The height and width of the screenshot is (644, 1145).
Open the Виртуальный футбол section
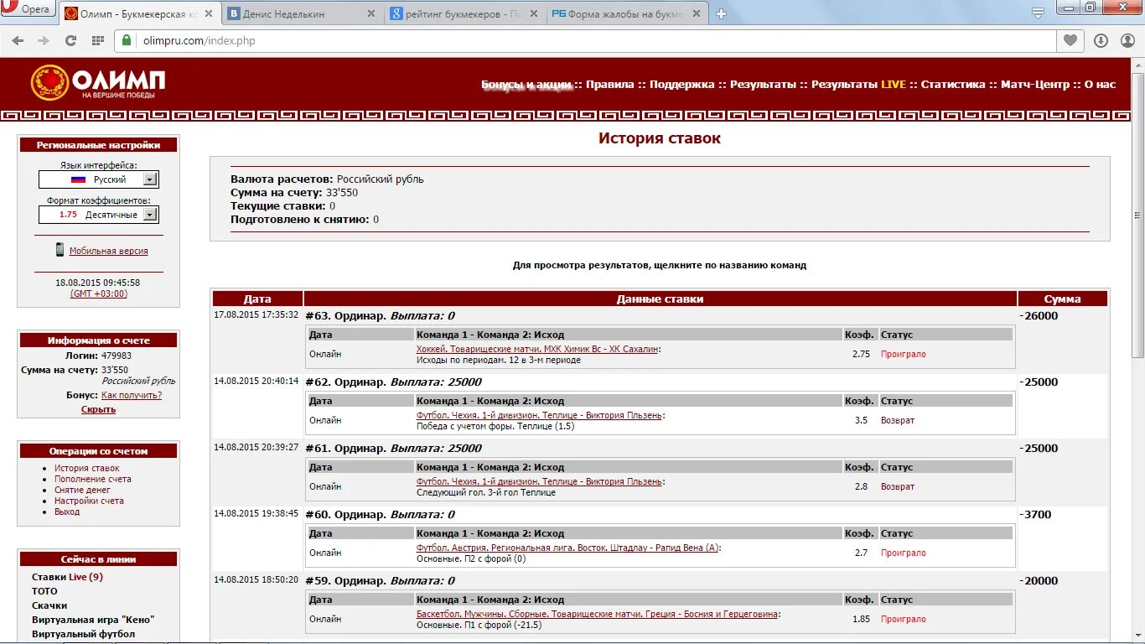[83, 634]
